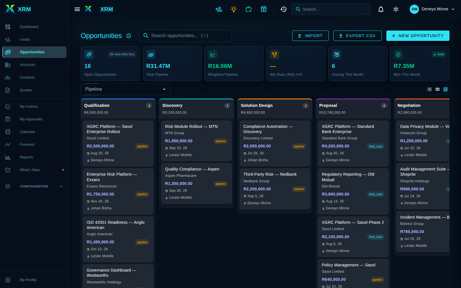Click the Calendar sidebar icon
The width and height of the screenshot is (461, 288).
[8, 132]
